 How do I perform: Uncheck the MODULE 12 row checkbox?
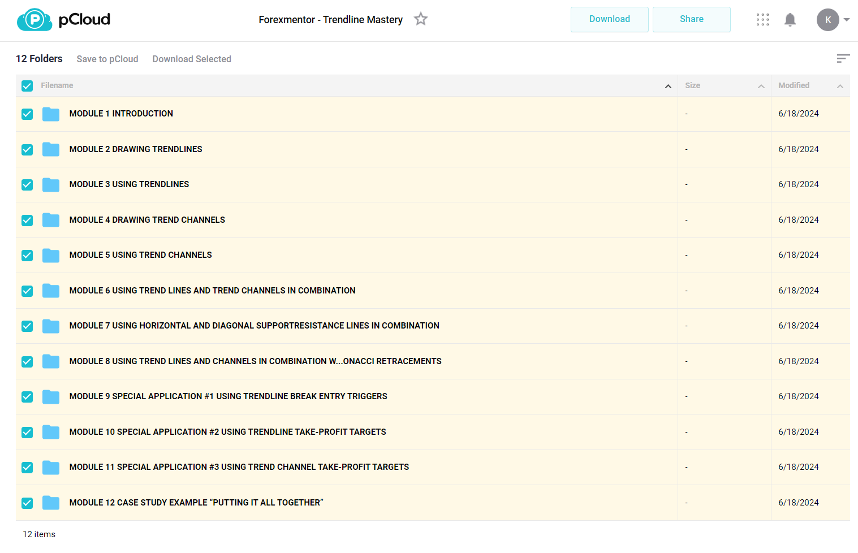tap(27, 503)
